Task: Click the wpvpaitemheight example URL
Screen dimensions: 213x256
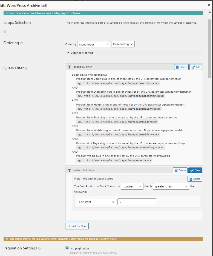Action: point(119,109)
